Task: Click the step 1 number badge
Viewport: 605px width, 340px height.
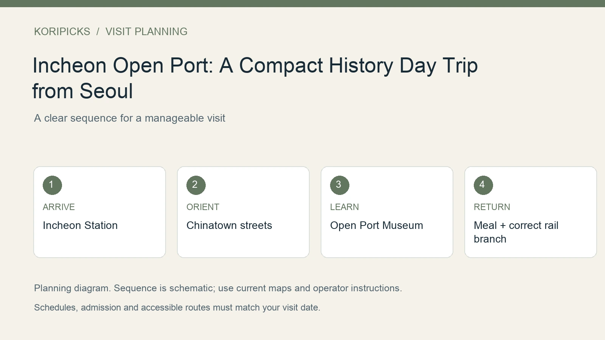Action: click(52, 185)
